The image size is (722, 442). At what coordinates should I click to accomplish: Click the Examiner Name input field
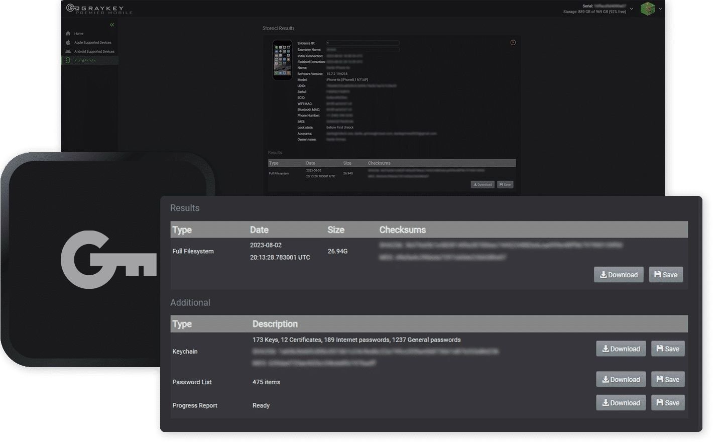click(363, 50)
